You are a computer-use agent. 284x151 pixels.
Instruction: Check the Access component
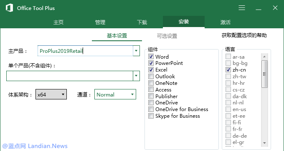pyautogui.click(x=151, y=89)
